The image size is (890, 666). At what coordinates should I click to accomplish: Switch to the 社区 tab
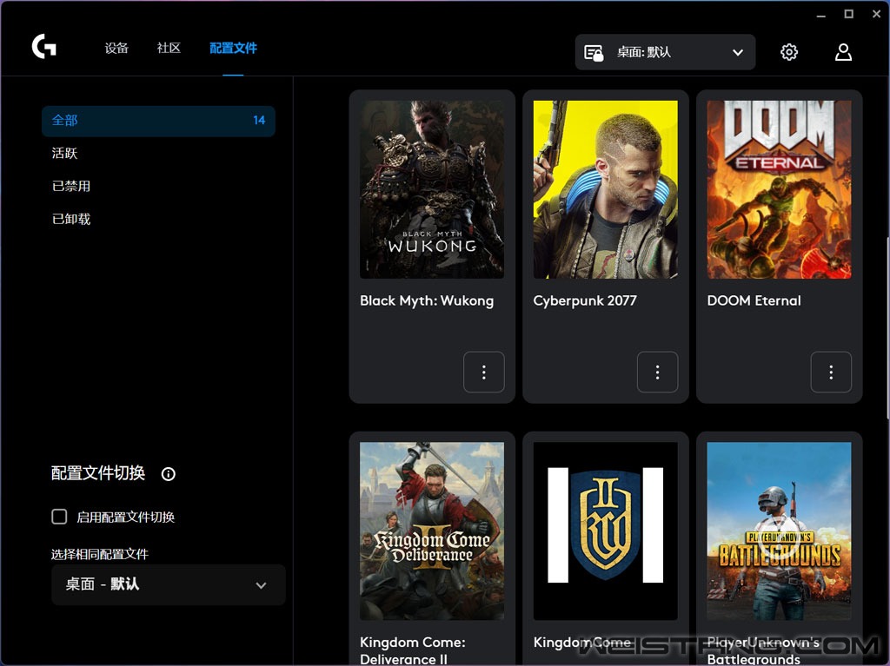(x=169, y=49)
